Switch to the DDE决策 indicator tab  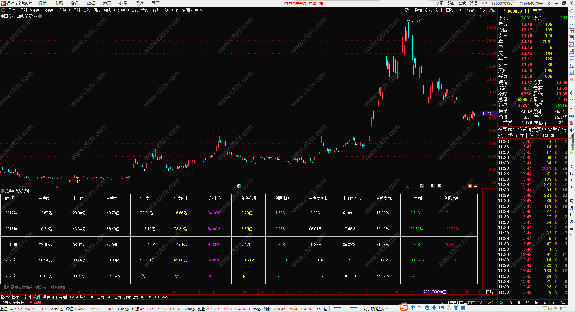coord(96,297)
